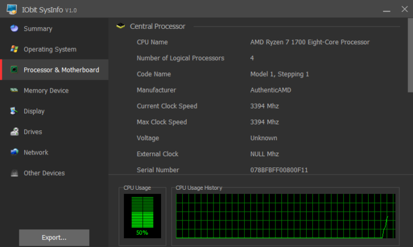
Task: Select the Max Clock Speed 3394 Mhz value
Action: click(264, 122)
